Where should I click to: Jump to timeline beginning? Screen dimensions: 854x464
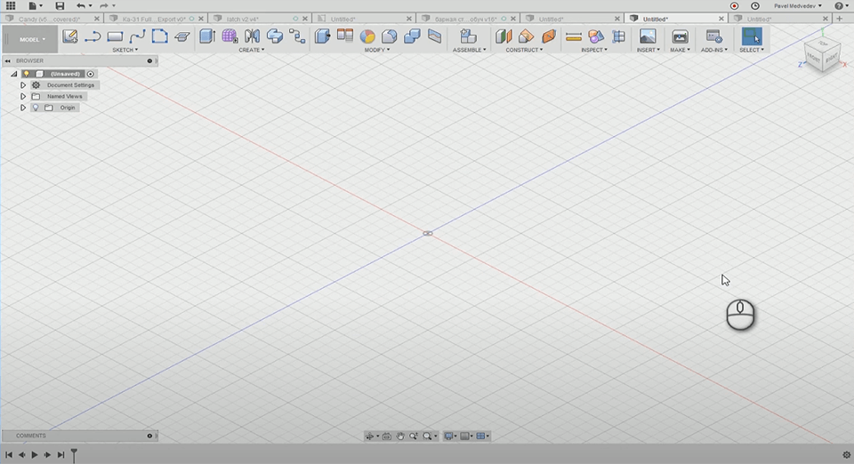[x=9, y=455]
